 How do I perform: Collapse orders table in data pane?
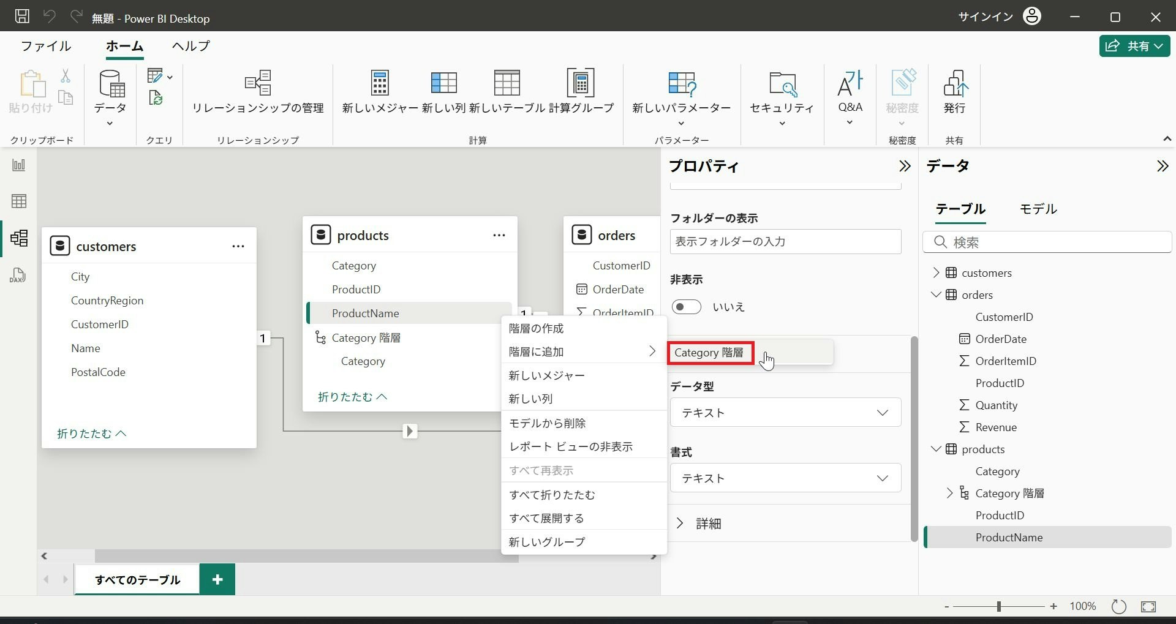(x=935, y=295)
